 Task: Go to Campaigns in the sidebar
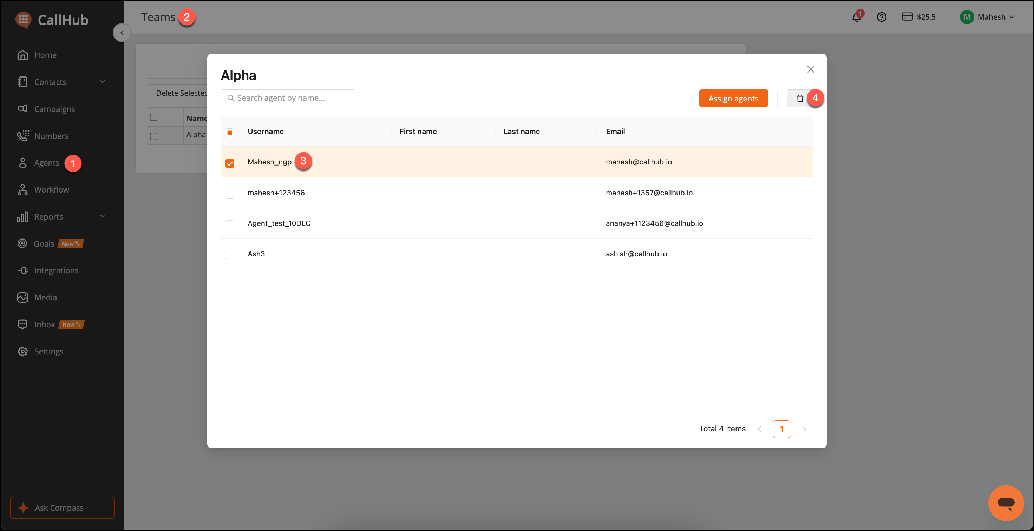click(x=54, y=109)
